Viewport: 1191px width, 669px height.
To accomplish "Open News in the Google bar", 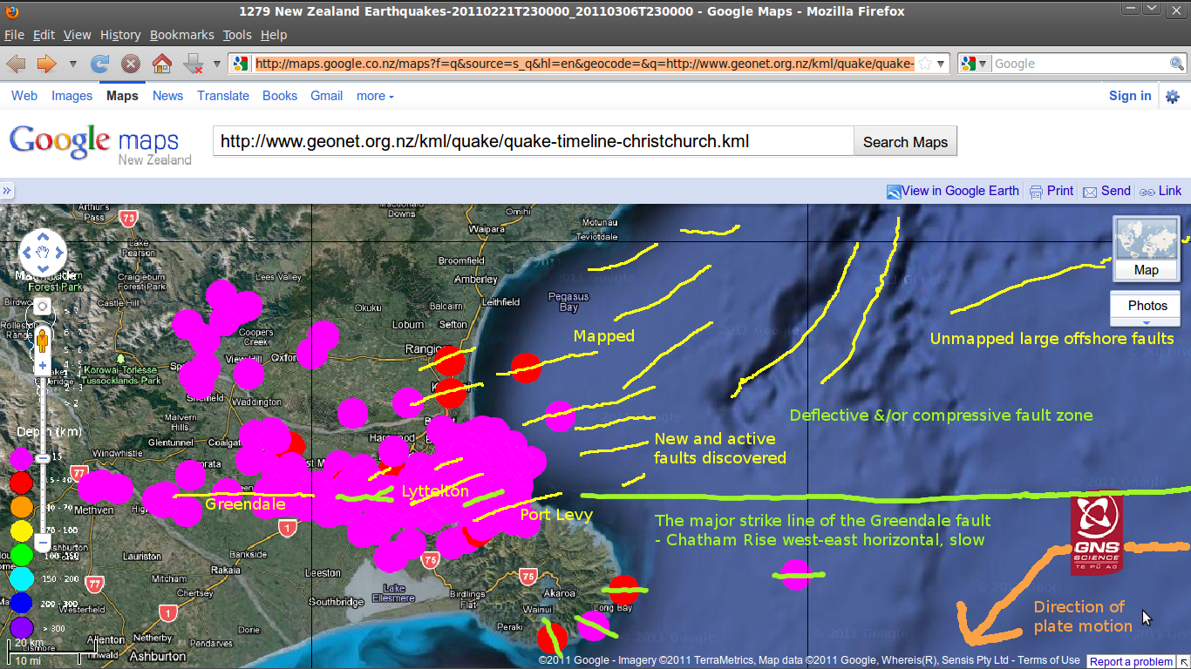I will [167, 96].
